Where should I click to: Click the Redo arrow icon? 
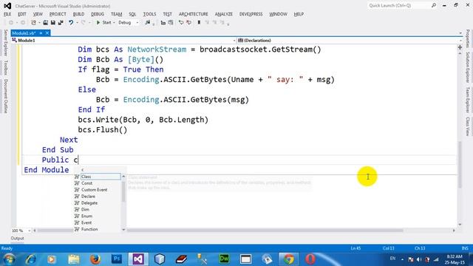click(x=84, y=23)
